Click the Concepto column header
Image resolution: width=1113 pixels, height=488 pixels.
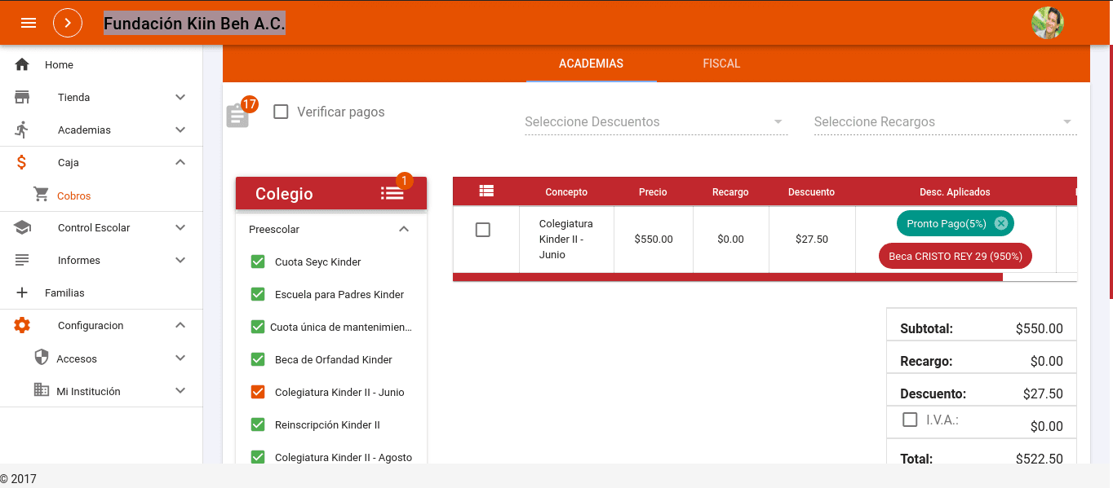coord(566,192)
